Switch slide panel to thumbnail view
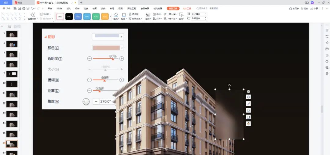The image size is (330, 155). (x=17, y=27)
